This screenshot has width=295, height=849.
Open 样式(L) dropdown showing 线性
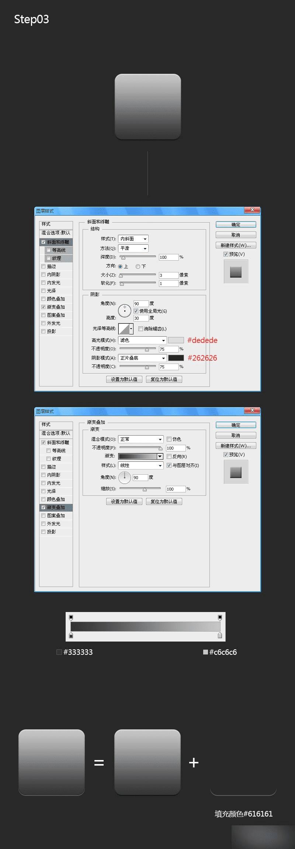coord(140,465)
